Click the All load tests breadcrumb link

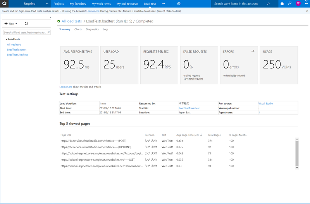72,21
